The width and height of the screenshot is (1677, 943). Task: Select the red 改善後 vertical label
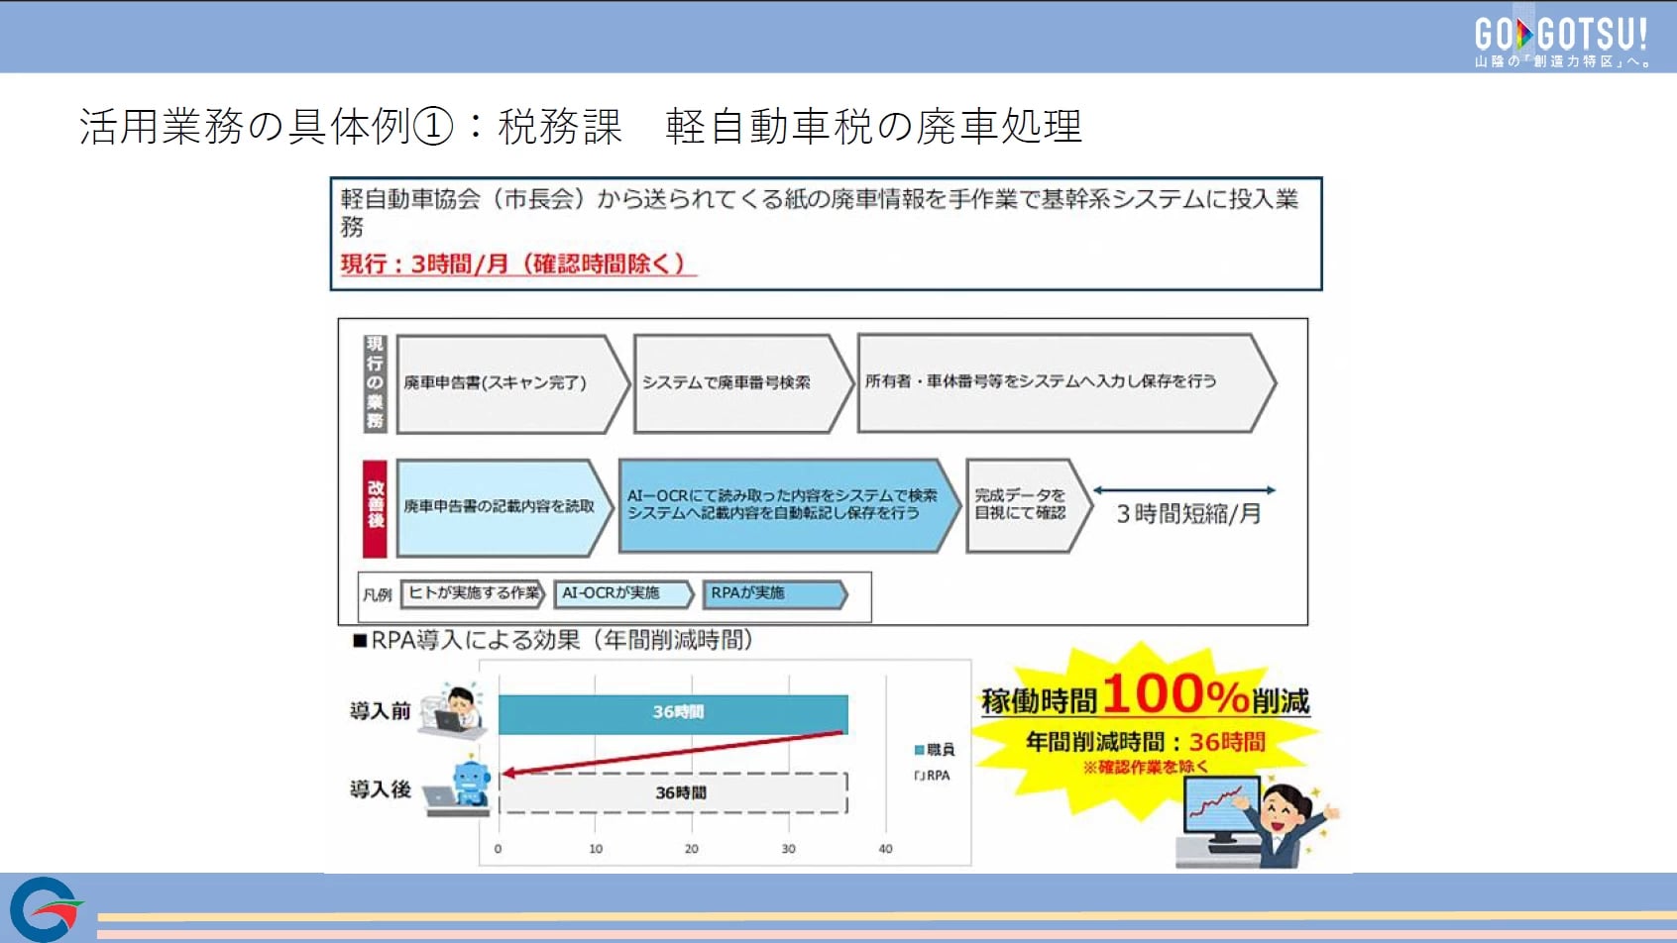[375, 507]
